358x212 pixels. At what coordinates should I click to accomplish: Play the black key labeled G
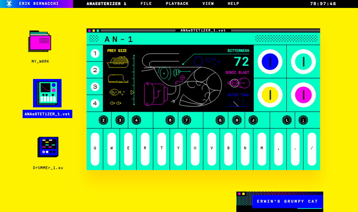[x=220, y=120]
